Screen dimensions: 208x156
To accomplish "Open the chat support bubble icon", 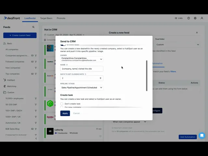I will 202,136.
